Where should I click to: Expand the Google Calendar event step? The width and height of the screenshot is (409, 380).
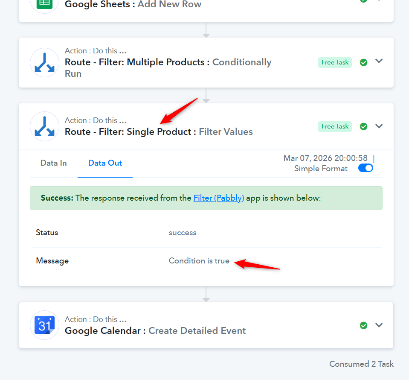[379, 325]
